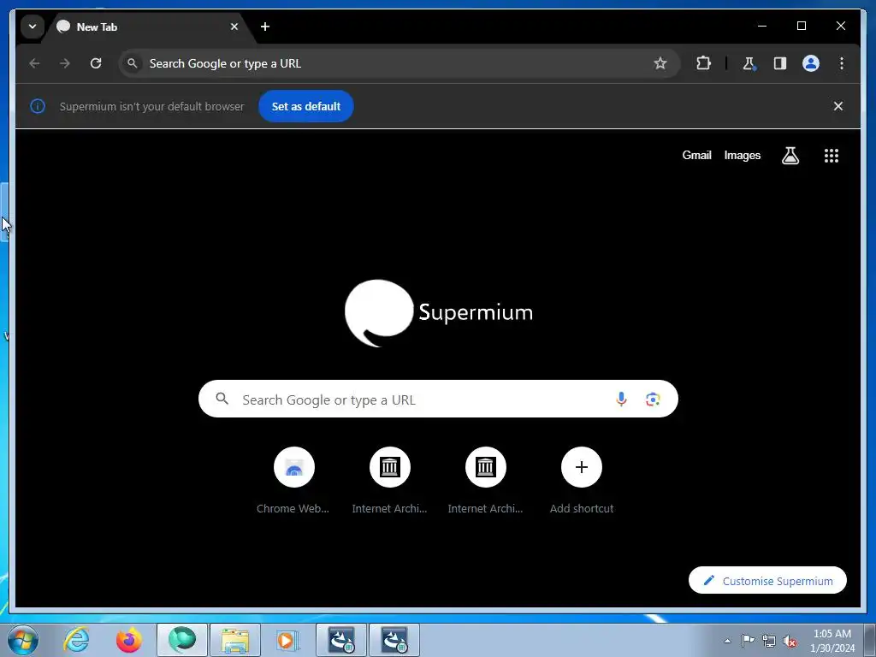Image resolution: width=876 pixels, height=657 pixels.
Task: Open the Extensions puzzle icon
Action: [x=703, y=63]
